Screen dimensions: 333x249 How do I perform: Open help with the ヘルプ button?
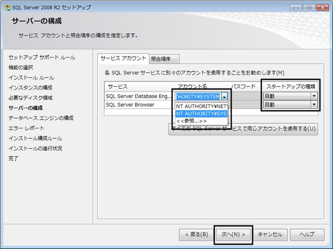click(307, 234)
